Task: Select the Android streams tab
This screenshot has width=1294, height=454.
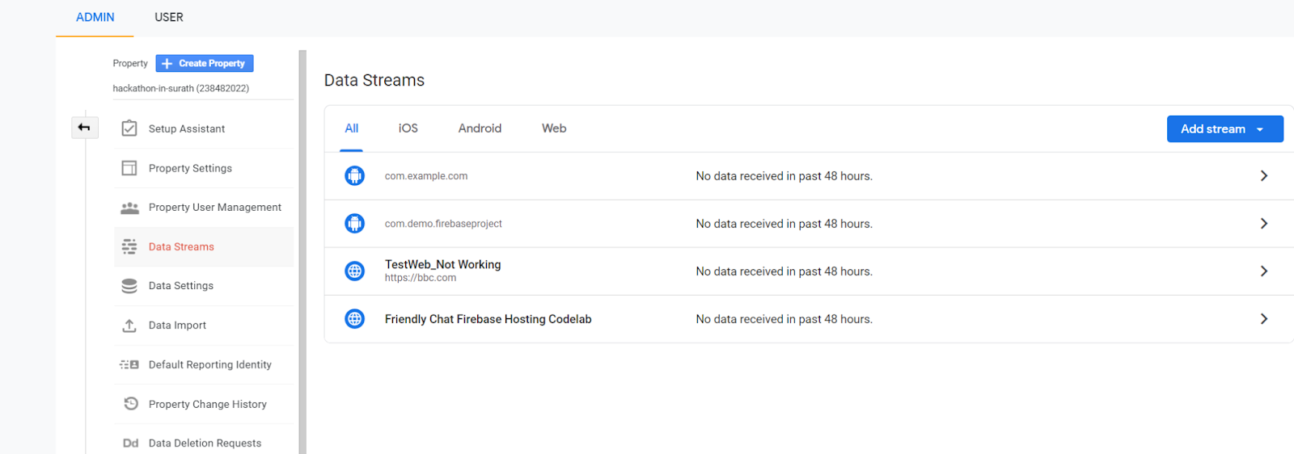Action: pyautogui.click(x=480, y=128)
